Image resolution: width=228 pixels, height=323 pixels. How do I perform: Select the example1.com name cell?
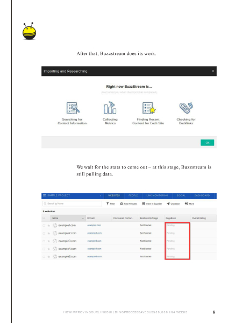pos(67,226)
